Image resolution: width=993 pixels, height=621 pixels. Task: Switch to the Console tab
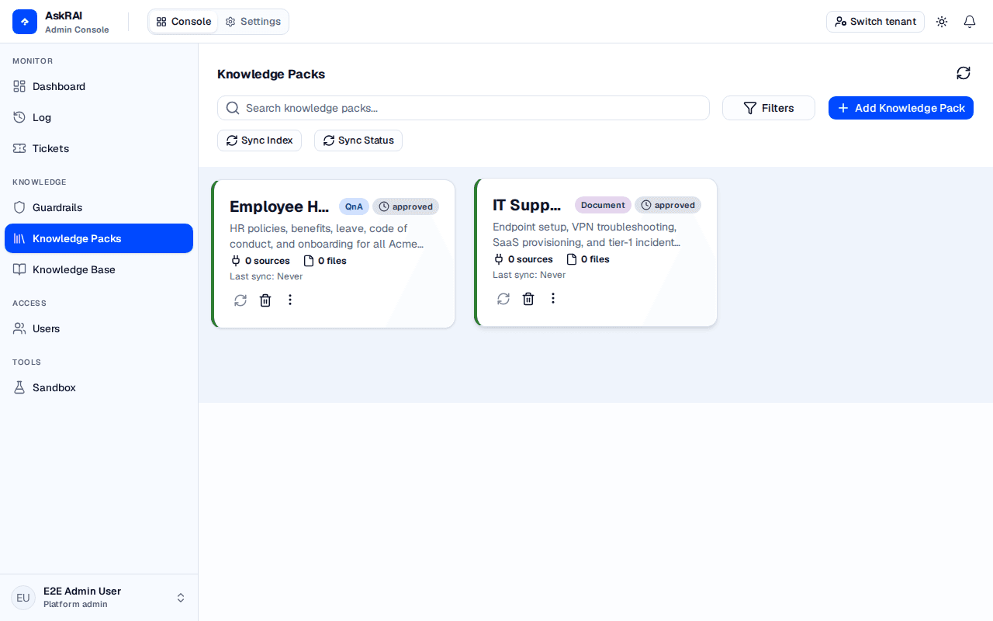[x=183, y=22]
